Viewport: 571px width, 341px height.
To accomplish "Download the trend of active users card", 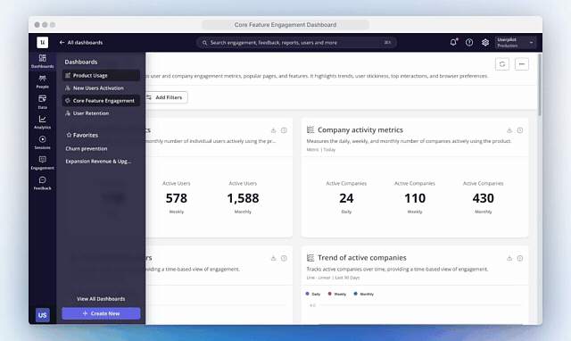I will tap(273, 258).
